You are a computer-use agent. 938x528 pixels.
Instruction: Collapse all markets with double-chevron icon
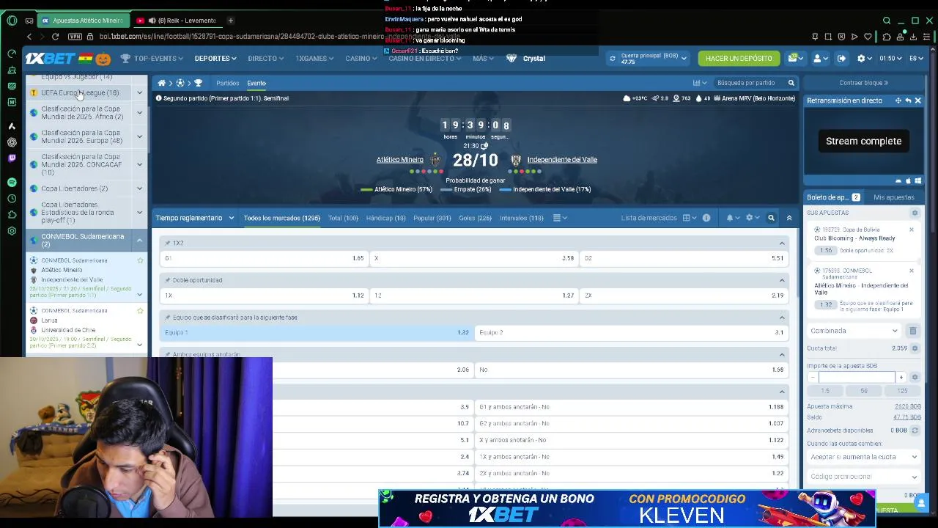pyautogui.click(x=789, y=218)
